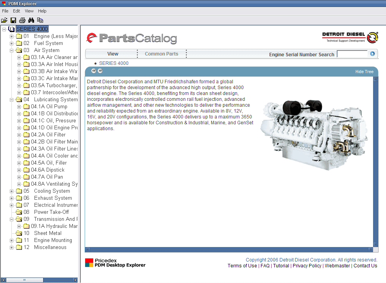Click the next page double-arrow icon

click(100, 71)
